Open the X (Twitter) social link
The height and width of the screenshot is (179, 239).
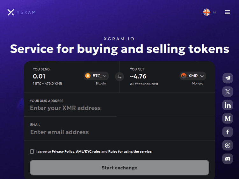tap(228, 92)
